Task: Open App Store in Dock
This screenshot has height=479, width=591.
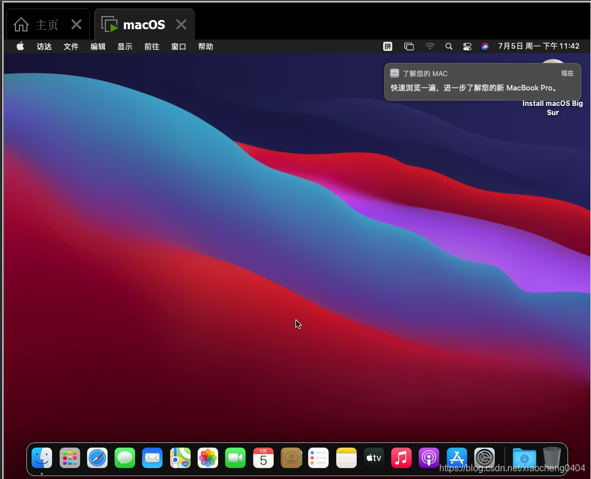Action: [457, 458]
